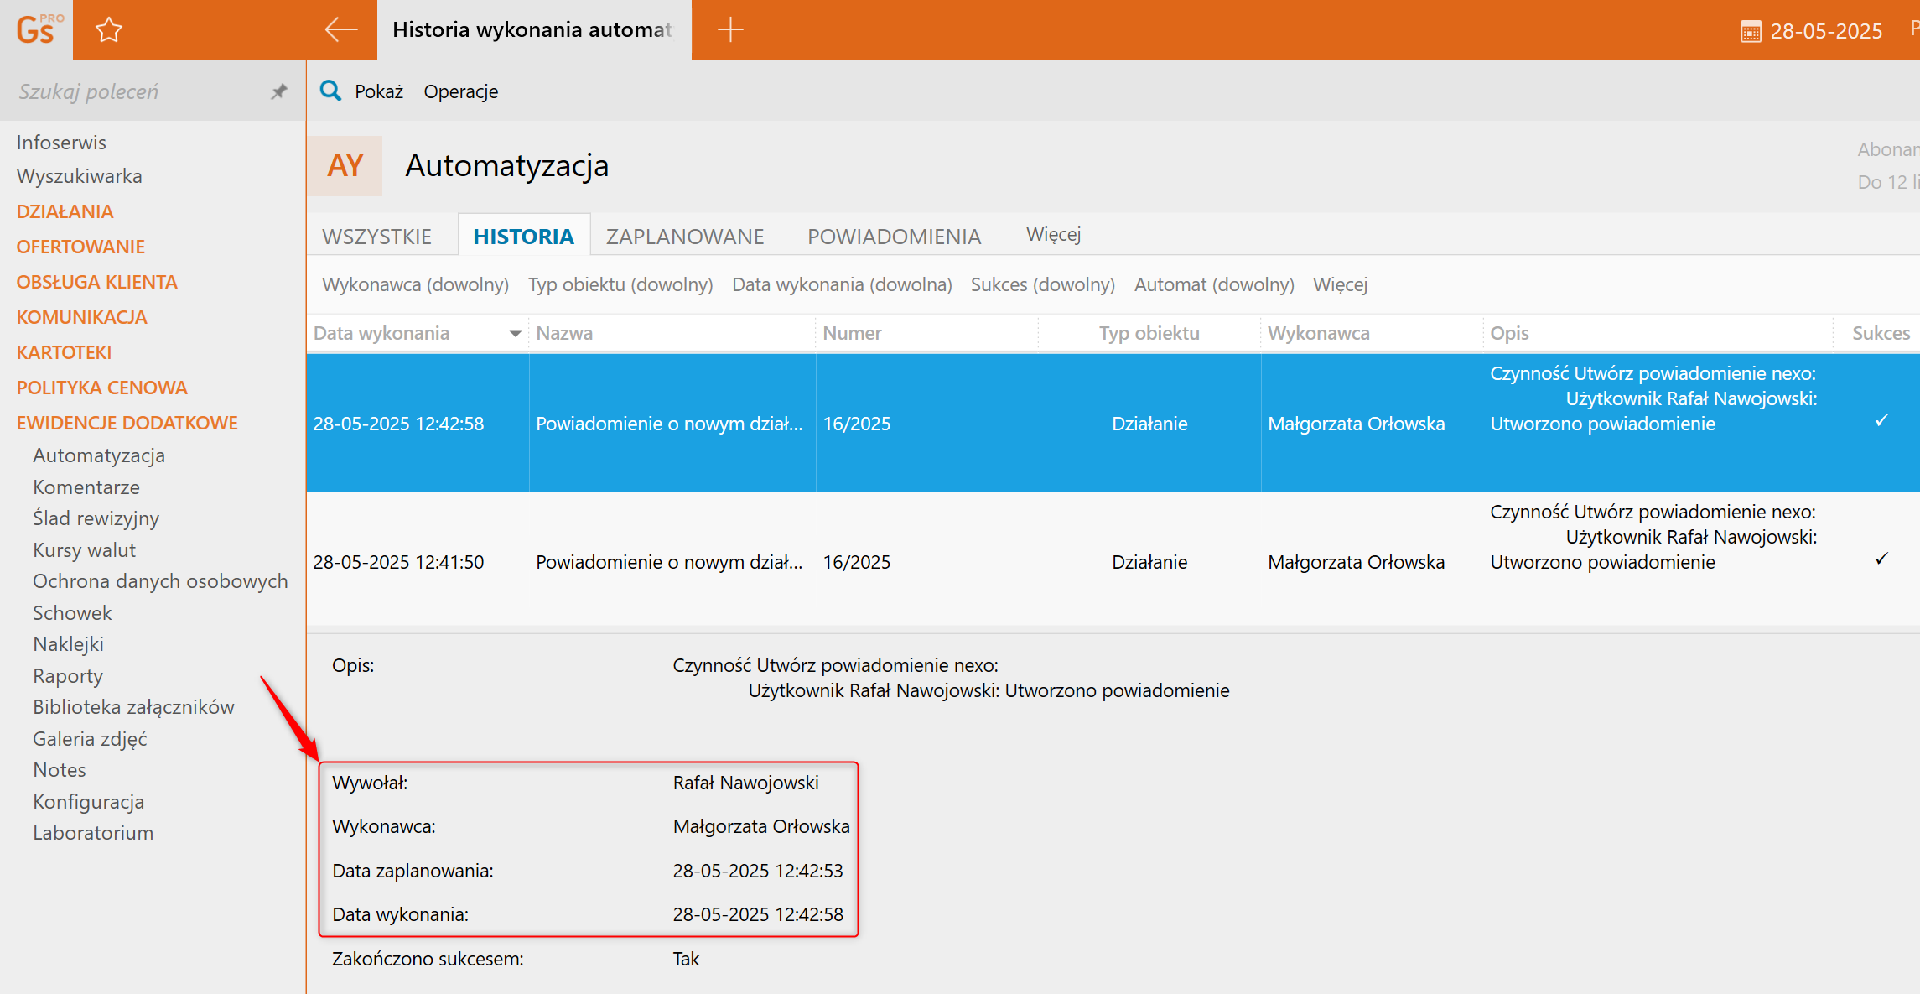This screenshot has height=994, width=1920.
Task: Open a new tab with plus icon
Action: coord(730,30)
